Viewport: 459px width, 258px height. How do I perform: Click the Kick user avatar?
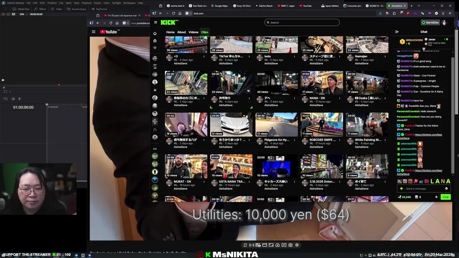[444, 23]
